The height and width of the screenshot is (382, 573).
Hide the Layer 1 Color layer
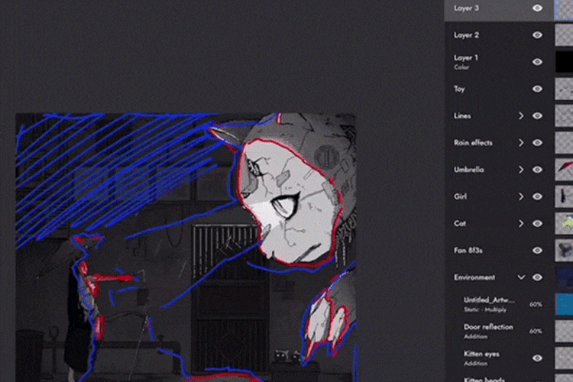tap(537, 62)
